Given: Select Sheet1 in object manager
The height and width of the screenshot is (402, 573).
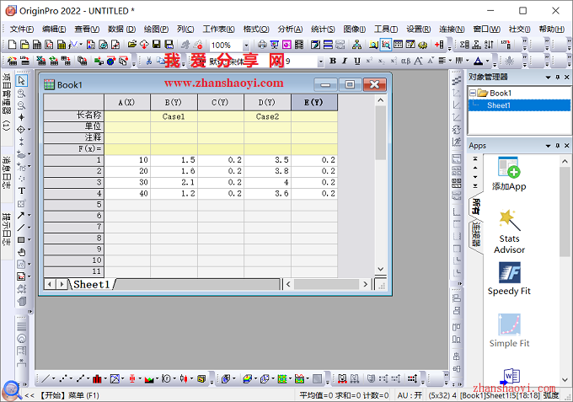Looking at the screenshot, I should [499, 105].
